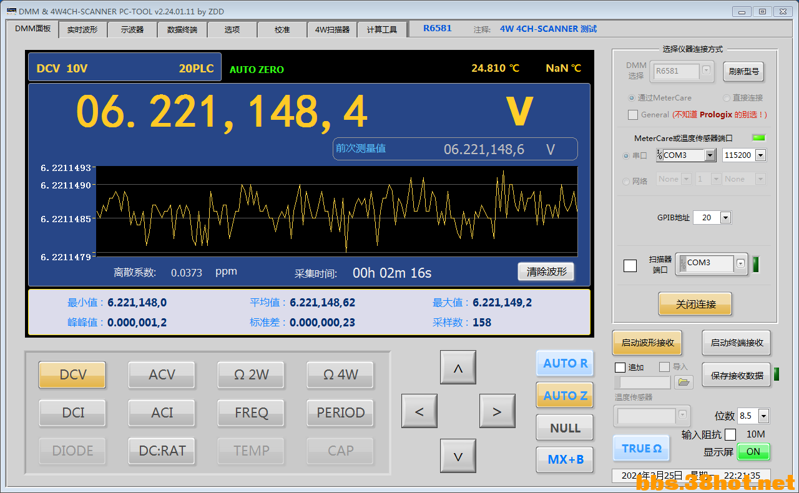Screen dimensions: 799x493
Task: Enable the 追加 append checkbox
Action: [x=620, y=367]
